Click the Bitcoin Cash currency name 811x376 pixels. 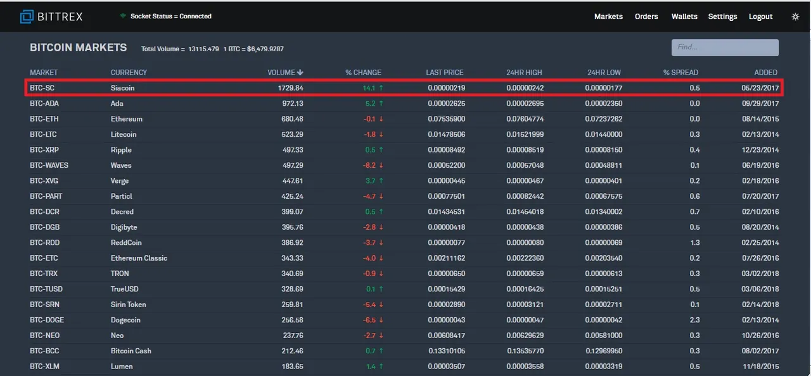(131, 351)
